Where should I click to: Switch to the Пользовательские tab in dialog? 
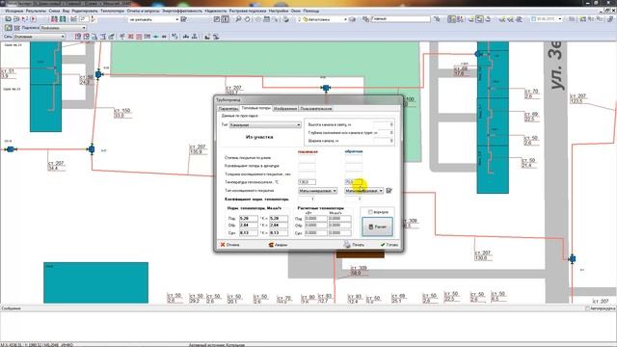(316, 108)
